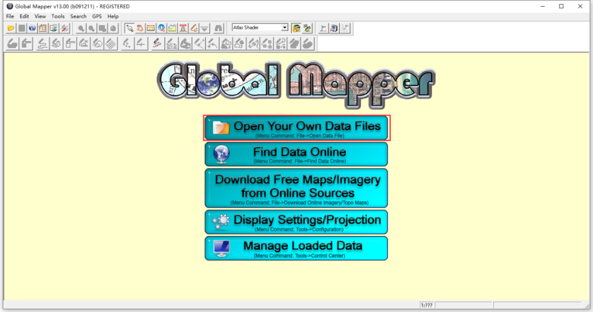Image resolution: width=593 pixels, height=312 pixels.
Task: Open the Help menu
Action: tap(113, 16)
